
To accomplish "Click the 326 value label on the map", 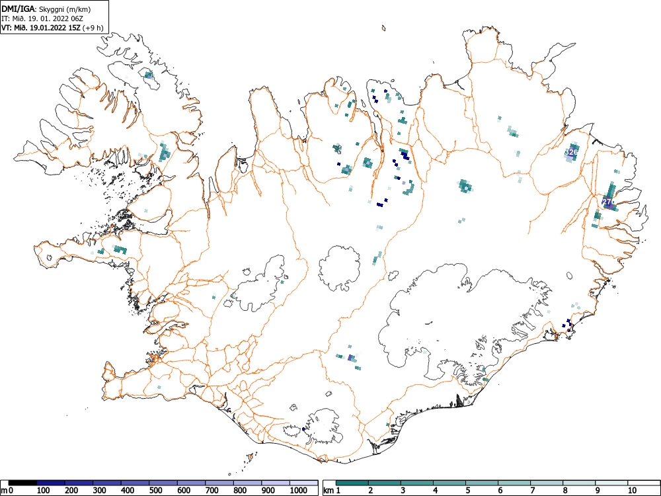I will coord(571,152).
